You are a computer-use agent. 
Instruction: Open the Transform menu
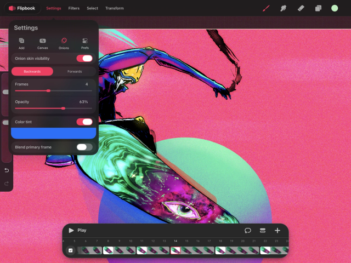click(x=115, y=8)
